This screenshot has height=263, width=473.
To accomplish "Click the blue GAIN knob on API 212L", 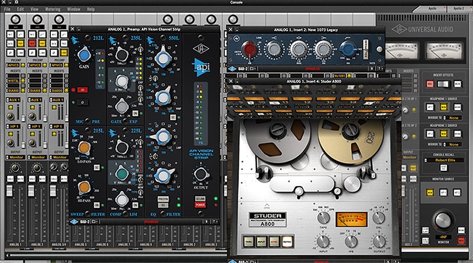I will click(84, 55).
